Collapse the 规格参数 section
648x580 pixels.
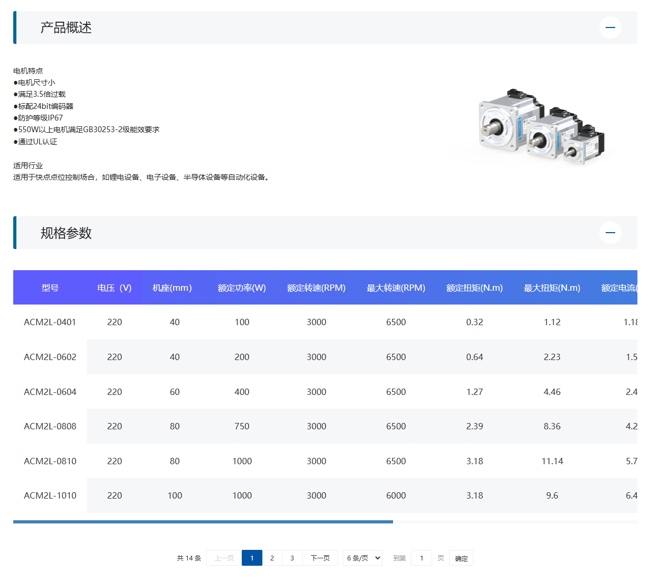[610, 233]
